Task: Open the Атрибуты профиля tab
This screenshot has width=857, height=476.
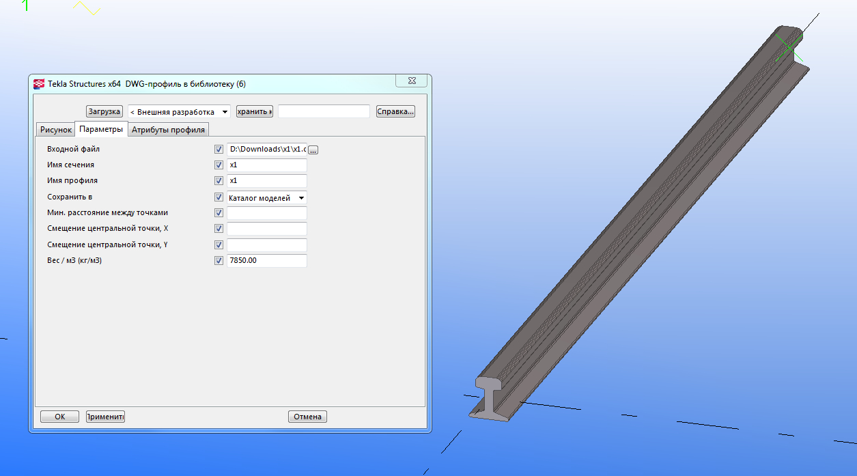Action: 168,130
